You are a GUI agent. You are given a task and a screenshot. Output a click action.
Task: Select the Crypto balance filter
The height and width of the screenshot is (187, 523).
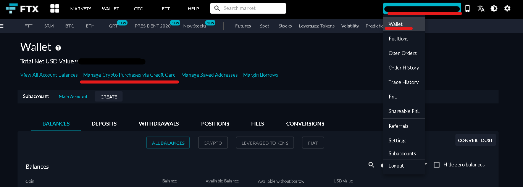[213, 143]
